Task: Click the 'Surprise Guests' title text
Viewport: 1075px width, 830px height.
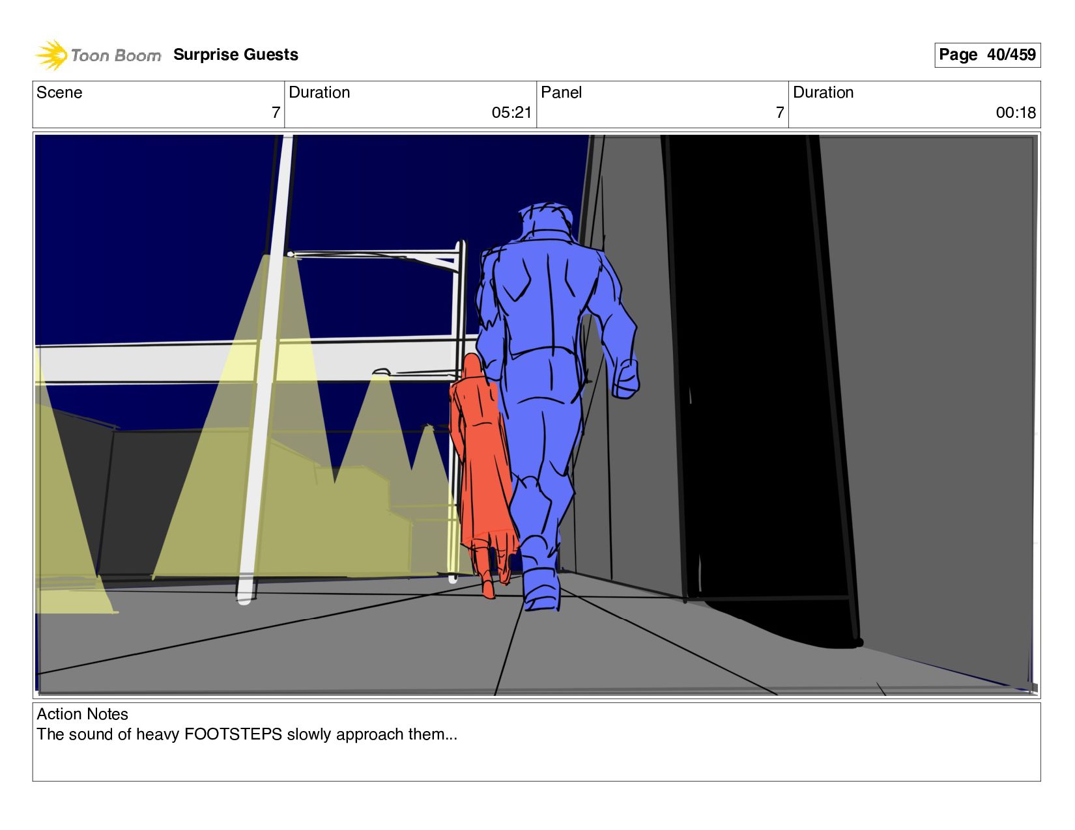Action: coord(236,55)
